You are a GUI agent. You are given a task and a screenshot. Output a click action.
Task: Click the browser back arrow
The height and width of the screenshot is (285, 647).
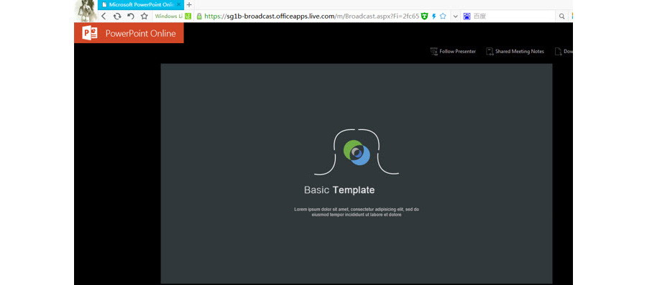[x=104, y=16]
